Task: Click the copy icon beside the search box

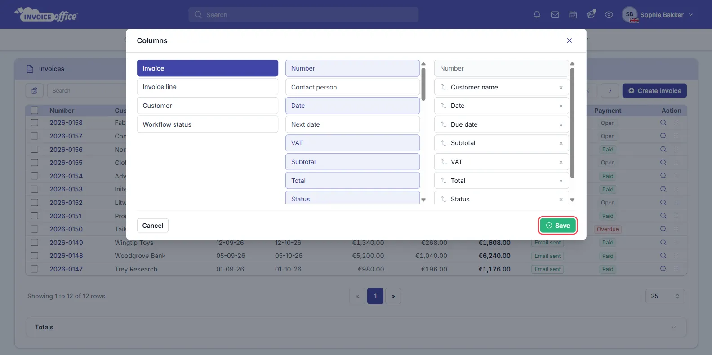Action: [35, 91]
